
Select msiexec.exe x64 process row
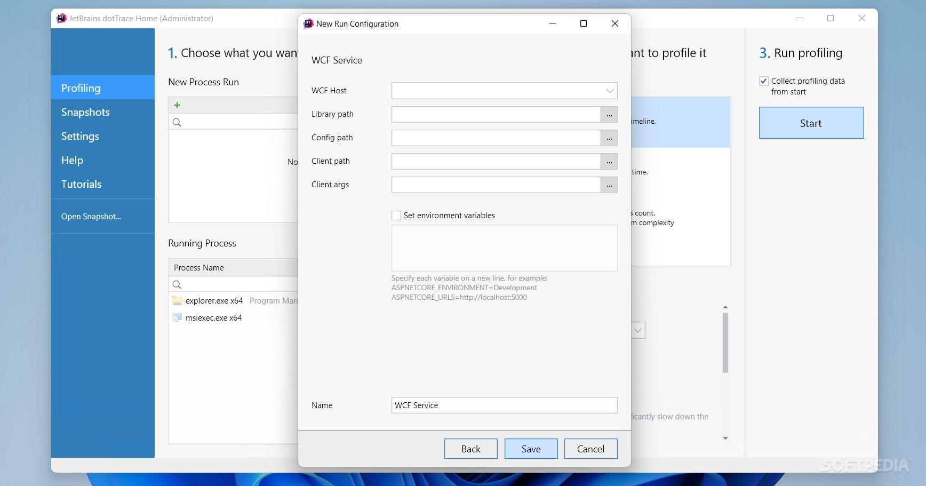[233, 317]
